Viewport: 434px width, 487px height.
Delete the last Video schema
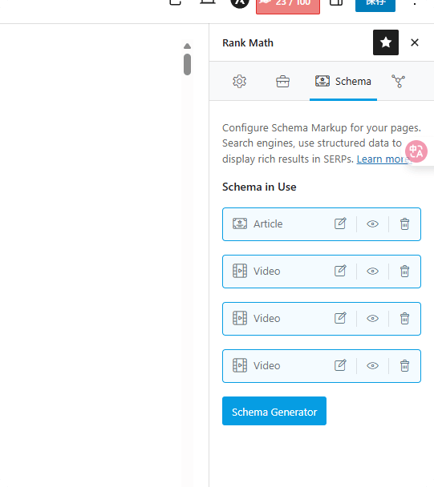[x=404, y=365]
